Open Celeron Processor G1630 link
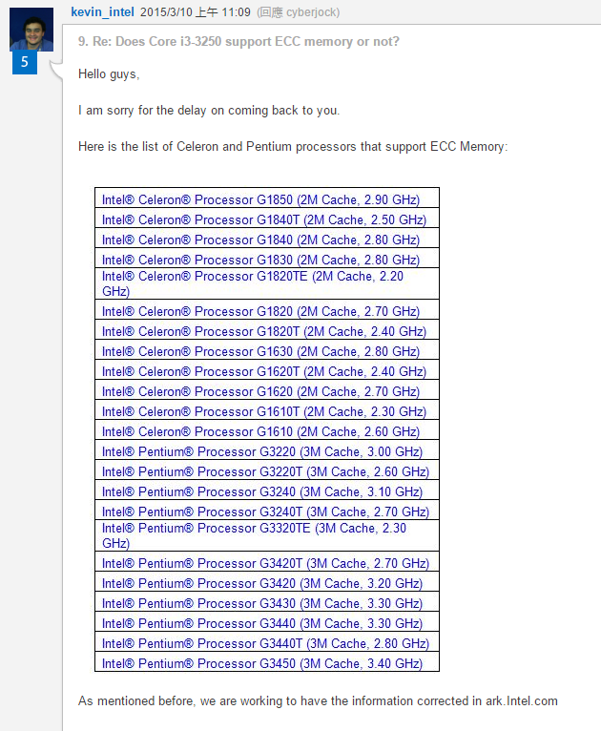Image resolution: width=601 pixels, height=731 pixels. (x=260, y=351)
